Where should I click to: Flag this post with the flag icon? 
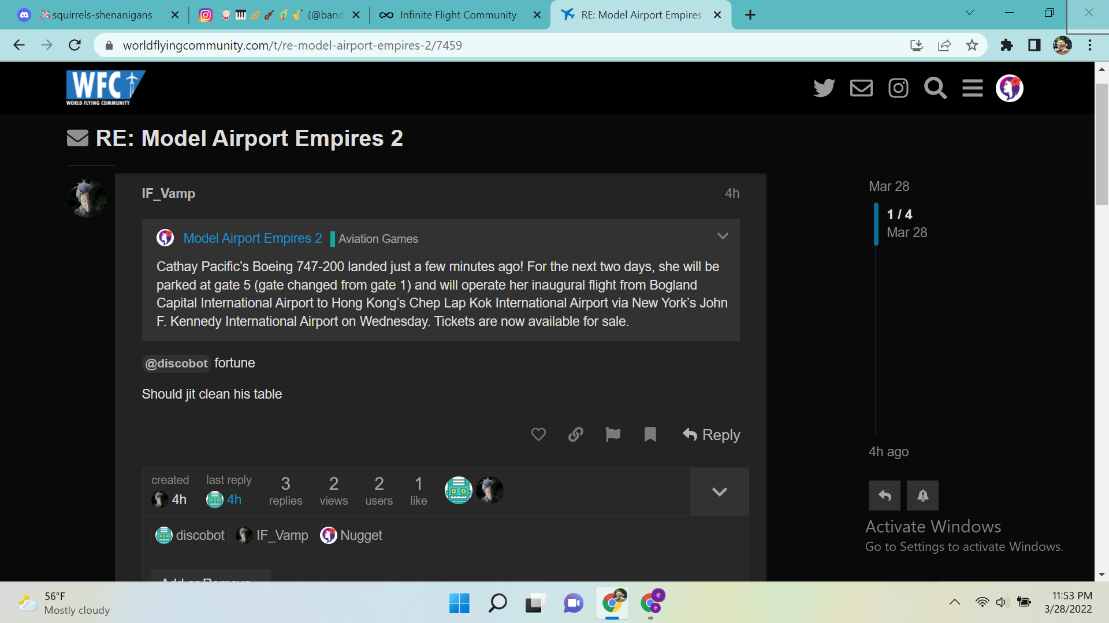point(613,434)
